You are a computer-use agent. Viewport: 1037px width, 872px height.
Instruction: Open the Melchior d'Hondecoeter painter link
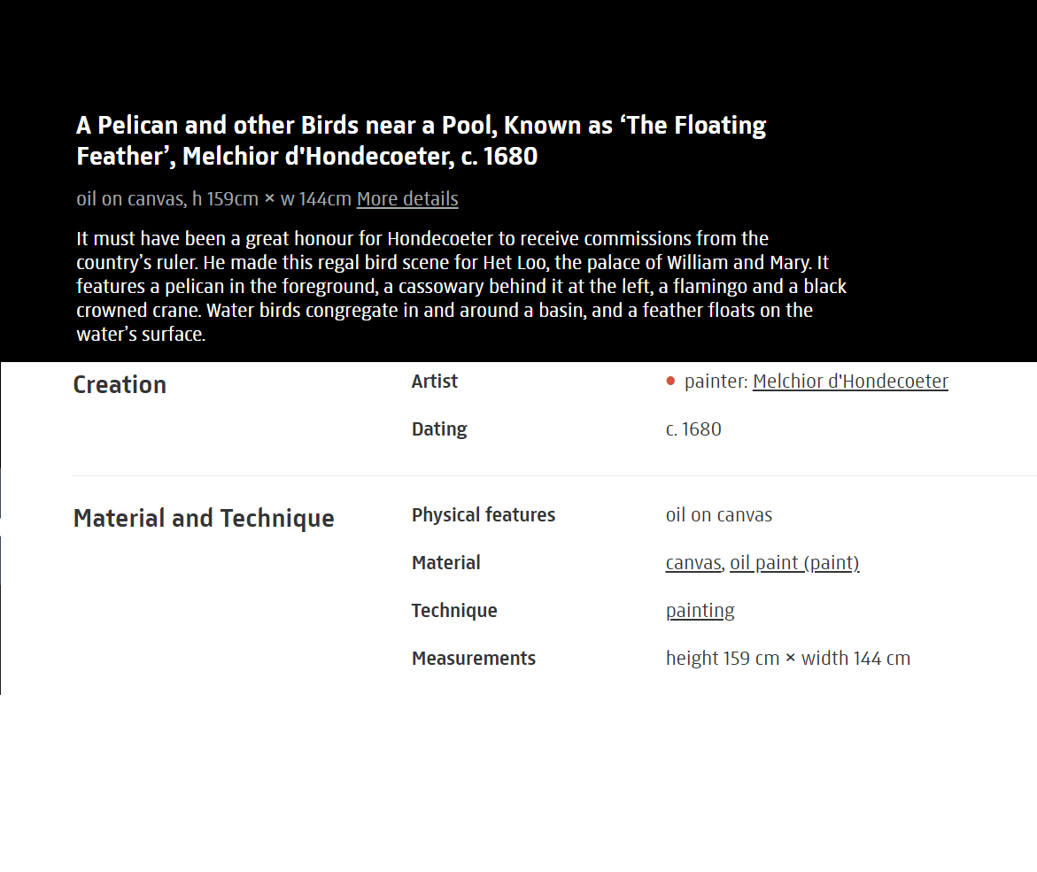850,382
